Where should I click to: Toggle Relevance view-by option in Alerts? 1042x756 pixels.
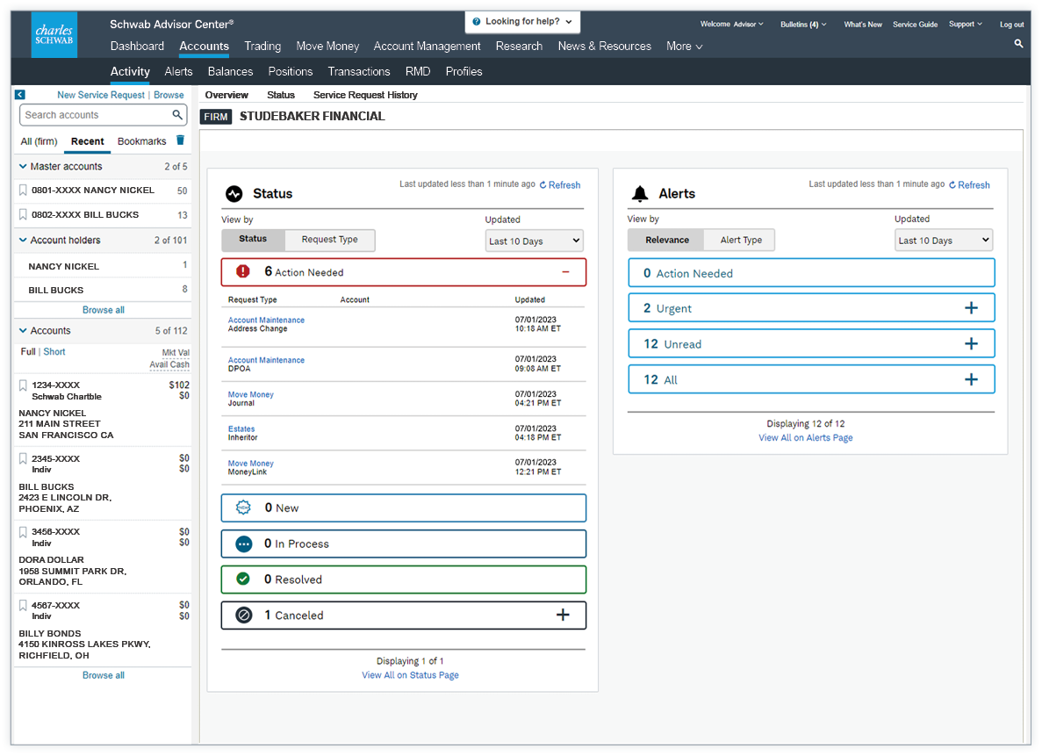(x=666, y=240)
